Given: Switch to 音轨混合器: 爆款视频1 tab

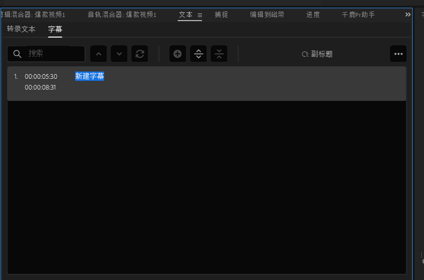Looking at the screenshot, I should (122, 15).
